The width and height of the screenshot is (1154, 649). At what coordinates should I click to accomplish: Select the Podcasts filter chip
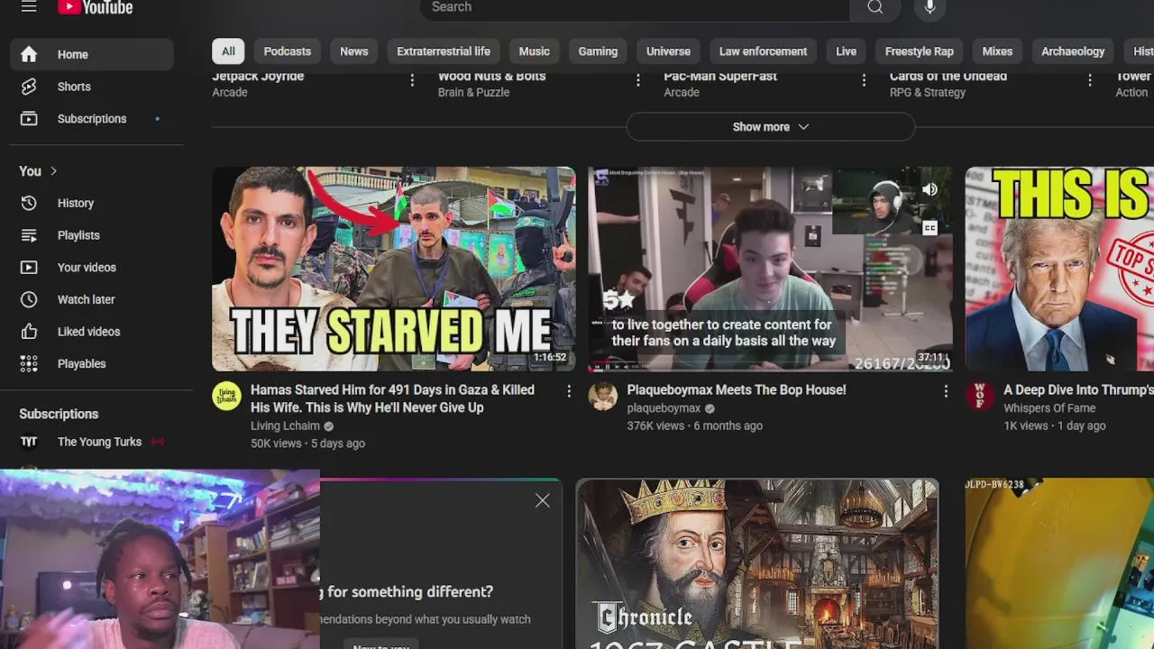(288, 51)
